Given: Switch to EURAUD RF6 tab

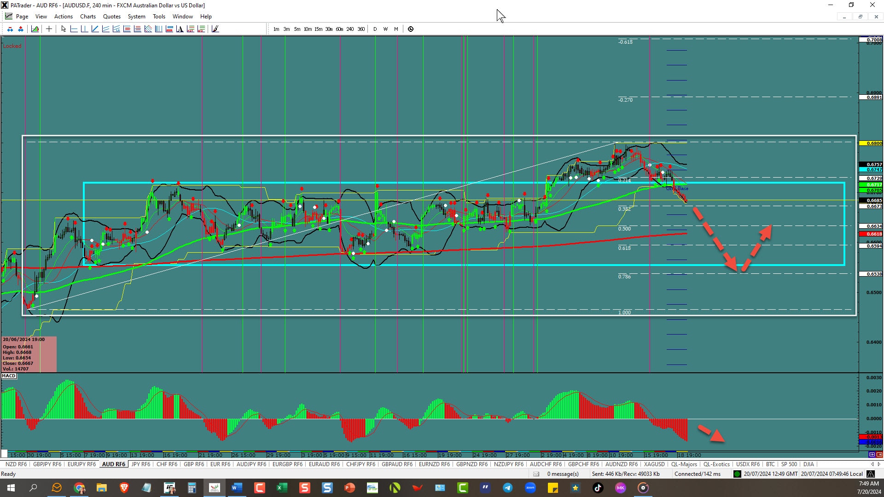Looking at the screenshot, I should point(324,464).
